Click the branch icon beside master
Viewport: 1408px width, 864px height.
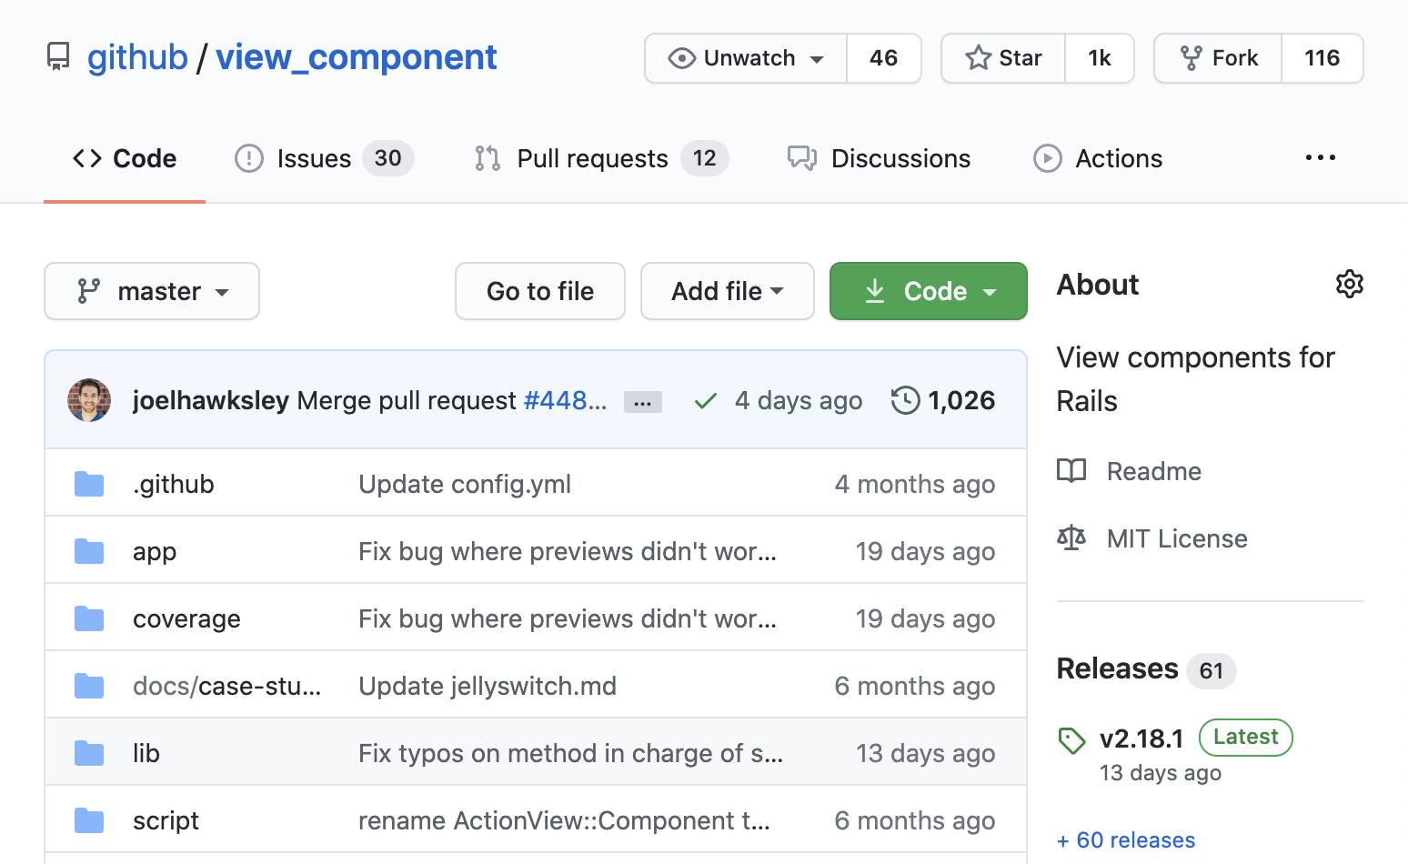[90, 291]
